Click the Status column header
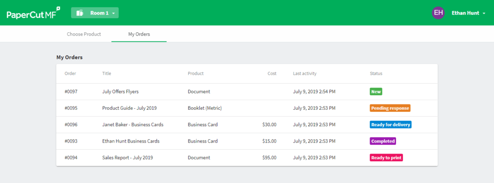The width and height of the screenshot is (494, 183). click(376, 74)
